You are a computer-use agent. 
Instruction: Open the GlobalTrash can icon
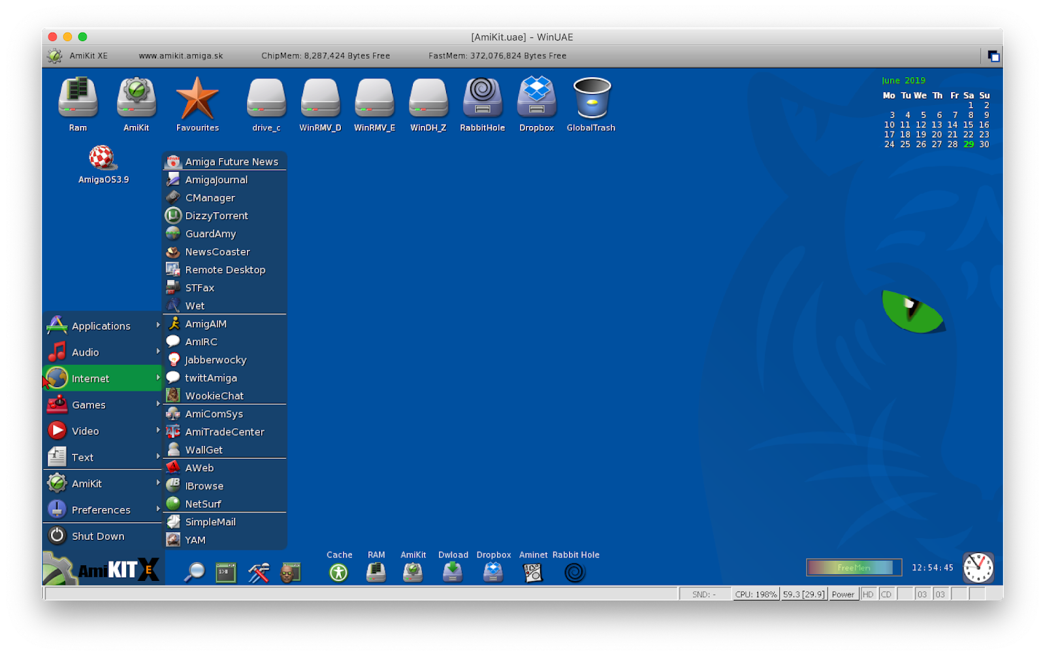(x=591, y=98)
